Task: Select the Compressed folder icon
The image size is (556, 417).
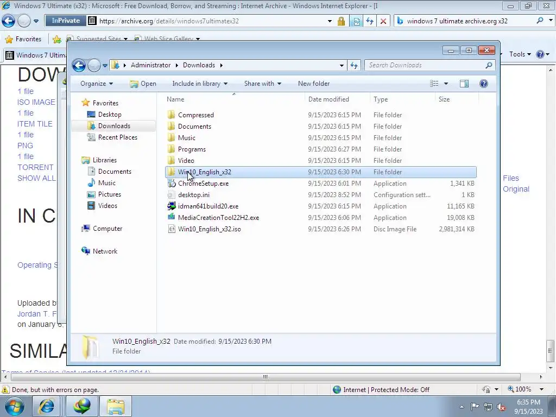Action: point(172,115)
